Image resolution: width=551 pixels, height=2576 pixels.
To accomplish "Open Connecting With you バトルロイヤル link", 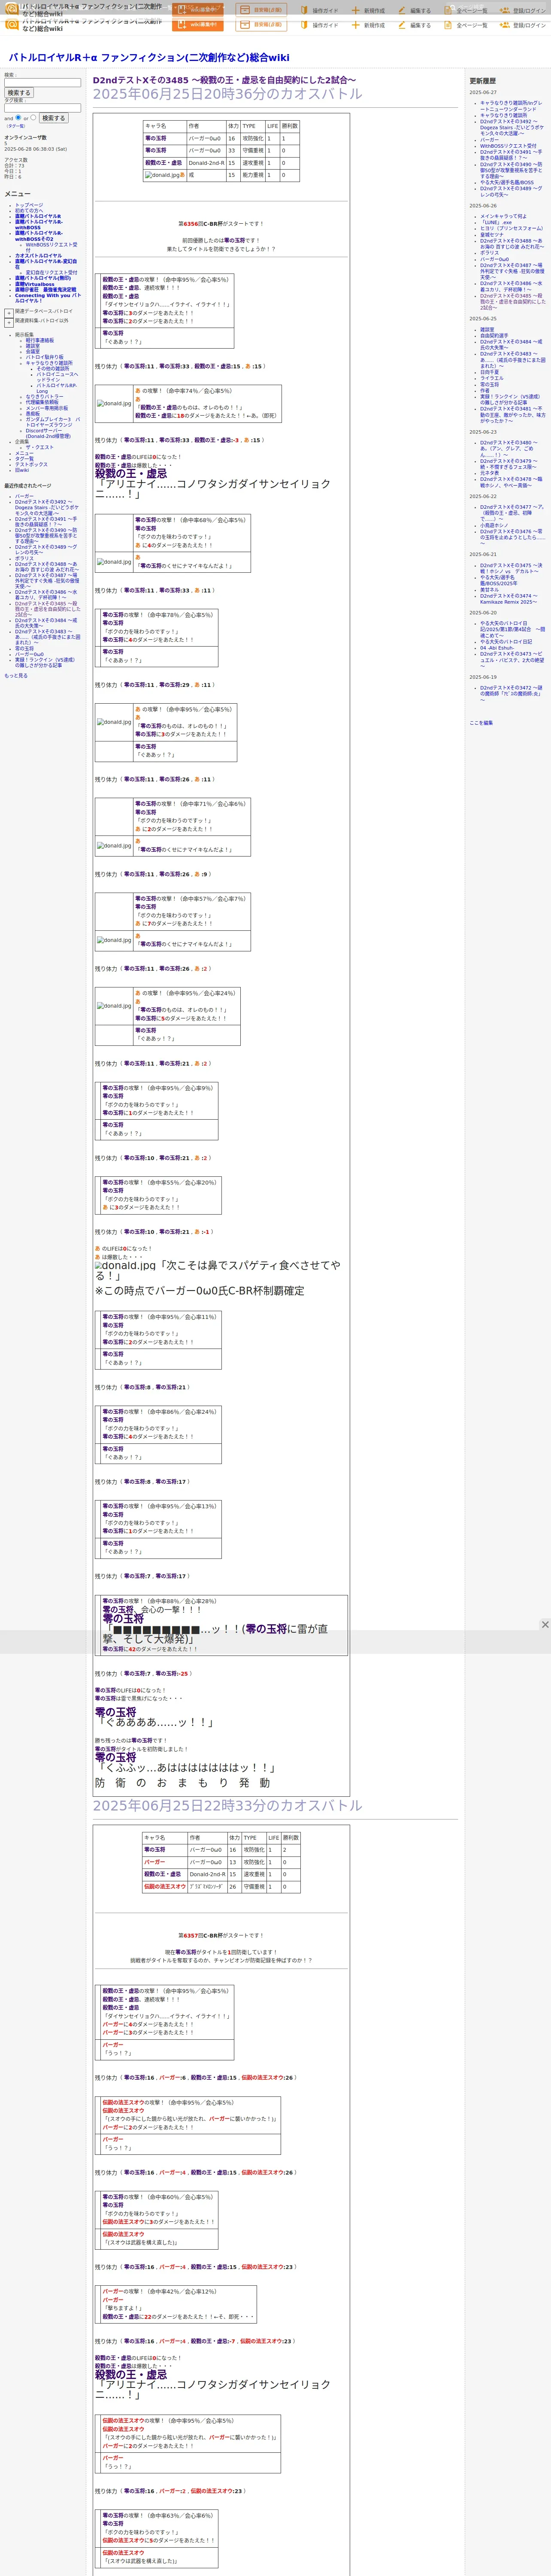I will click(x=48, y=298).
